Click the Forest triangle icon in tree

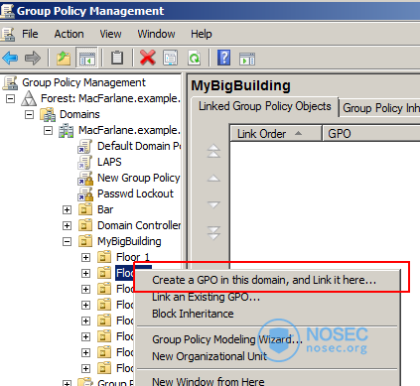(29, 98)
